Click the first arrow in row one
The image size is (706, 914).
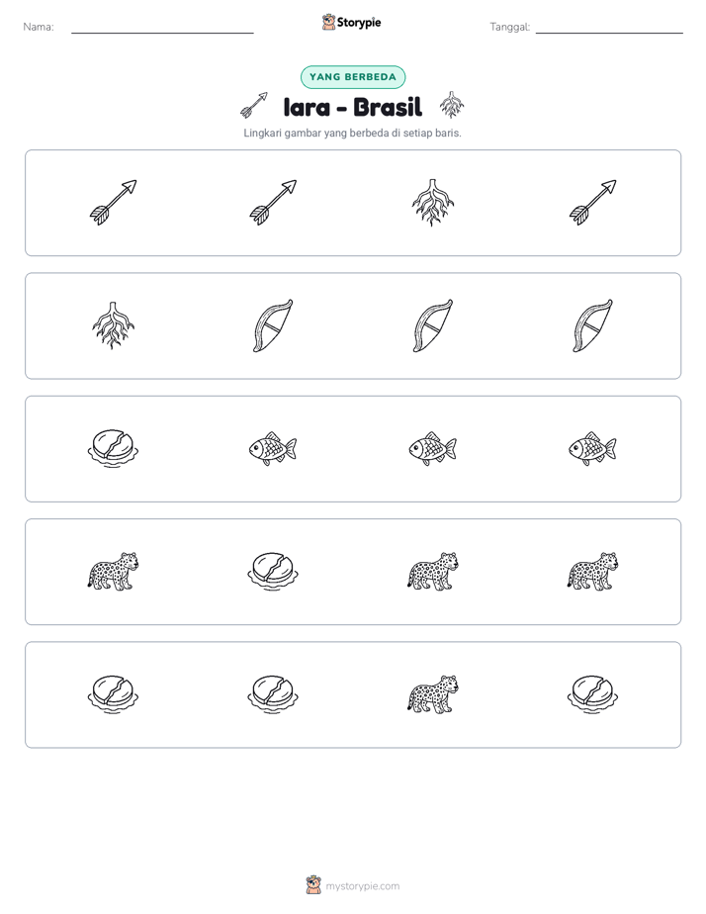click(x=113, y=202)
